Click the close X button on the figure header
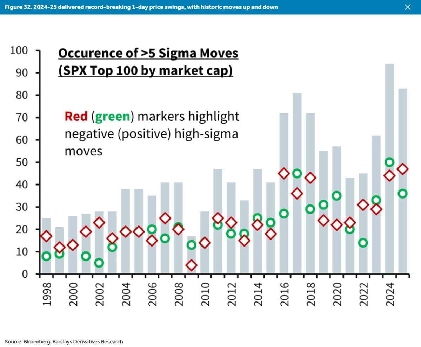Image resolution: width=421 pixels, height=347 pixels. [408, 7]
